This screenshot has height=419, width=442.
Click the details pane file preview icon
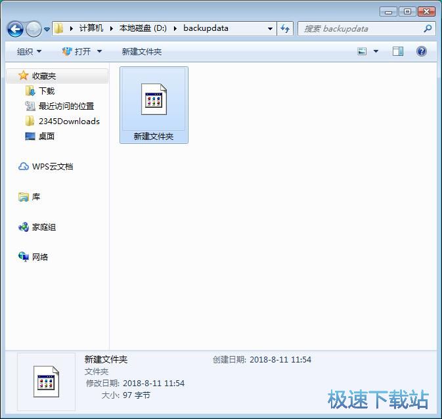[x=46, y=382]
